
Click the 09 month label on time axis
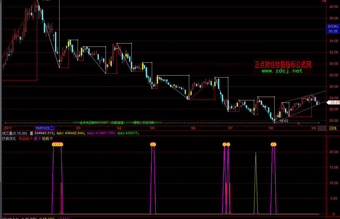click(x=314, y=128)
